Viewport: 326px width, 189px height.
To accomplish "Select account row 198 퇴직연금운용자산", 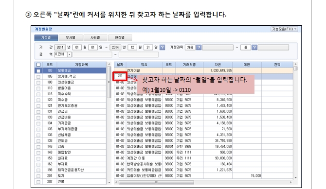I will (x=71, y=170).
